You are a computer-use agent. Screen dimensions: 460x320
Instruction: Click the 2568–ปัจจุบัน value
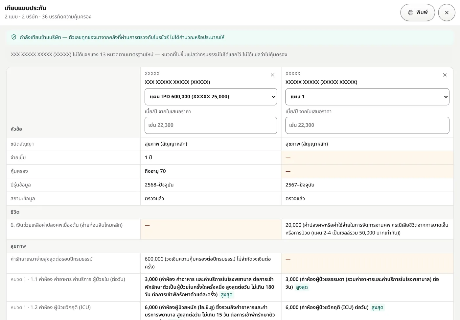pyautogui.click(x=159, y=185)
